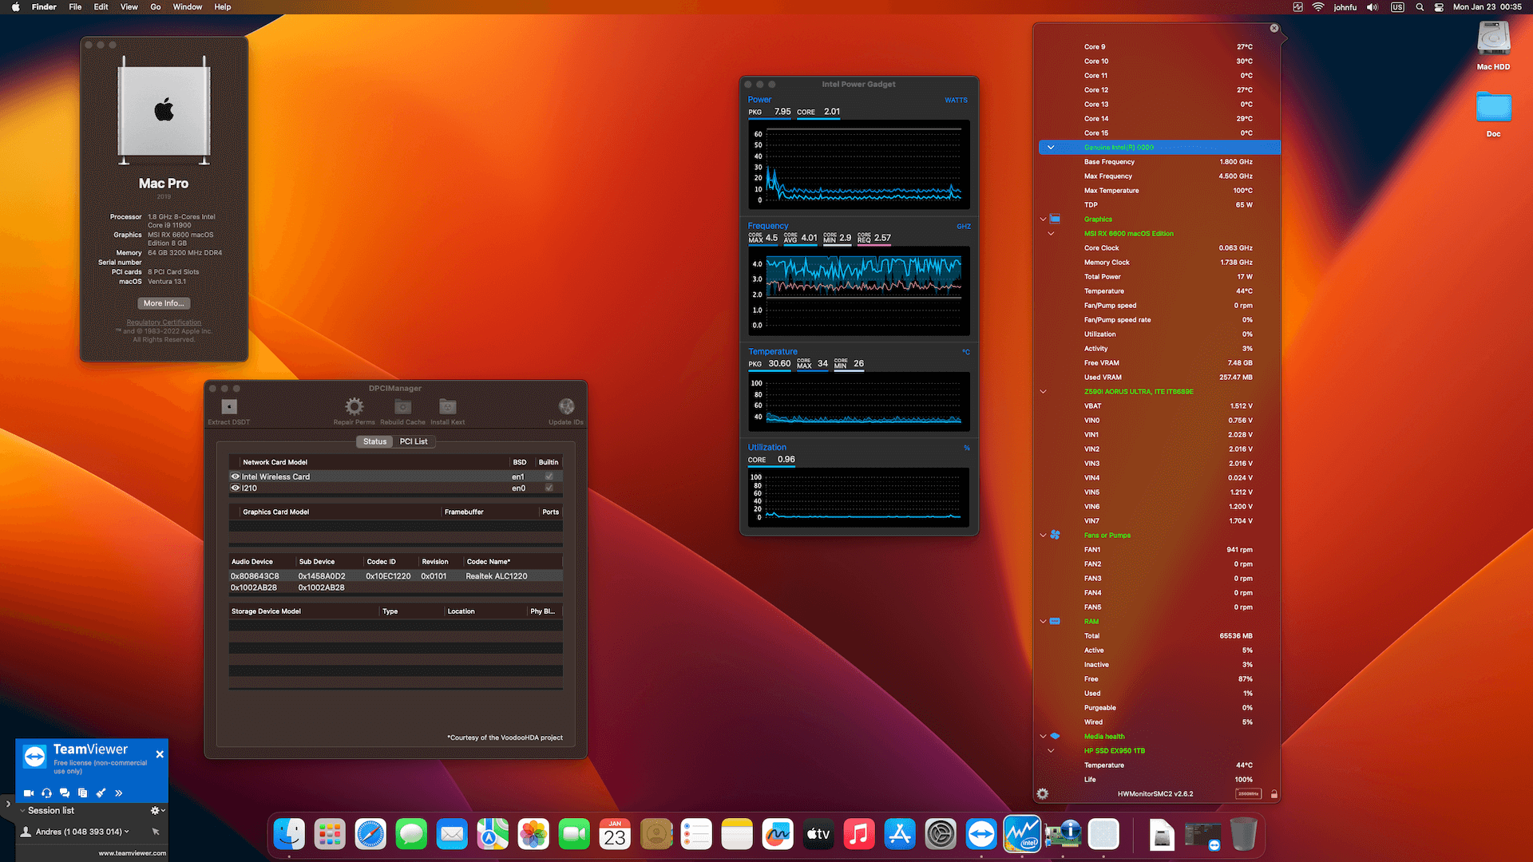1533x862 pixels.
Task: Close the HWMonitorSMC2 panel
Action: coord(1274,28)
